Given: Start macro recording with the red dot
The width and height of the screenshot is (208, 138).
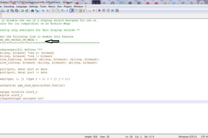Looking at the screenshot, I should coord(99,11).
